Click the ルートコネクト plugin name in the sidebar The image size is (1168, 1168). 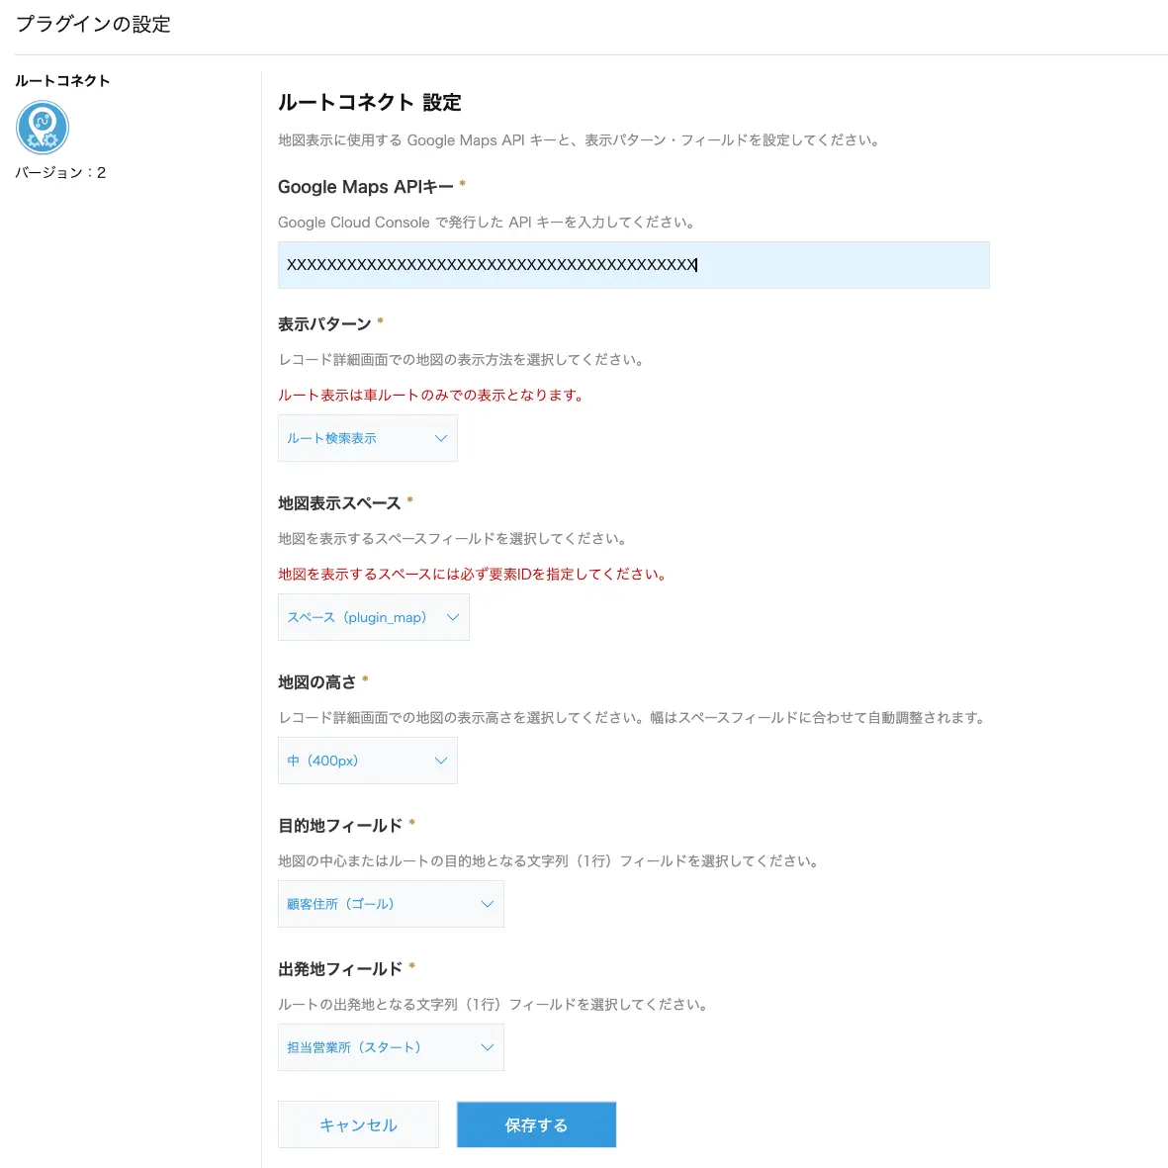tap(62, 80)
